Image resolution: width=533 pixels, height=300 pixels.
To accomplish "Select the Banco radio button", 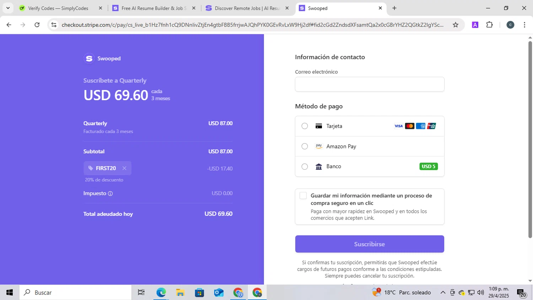I will point(305,166).
